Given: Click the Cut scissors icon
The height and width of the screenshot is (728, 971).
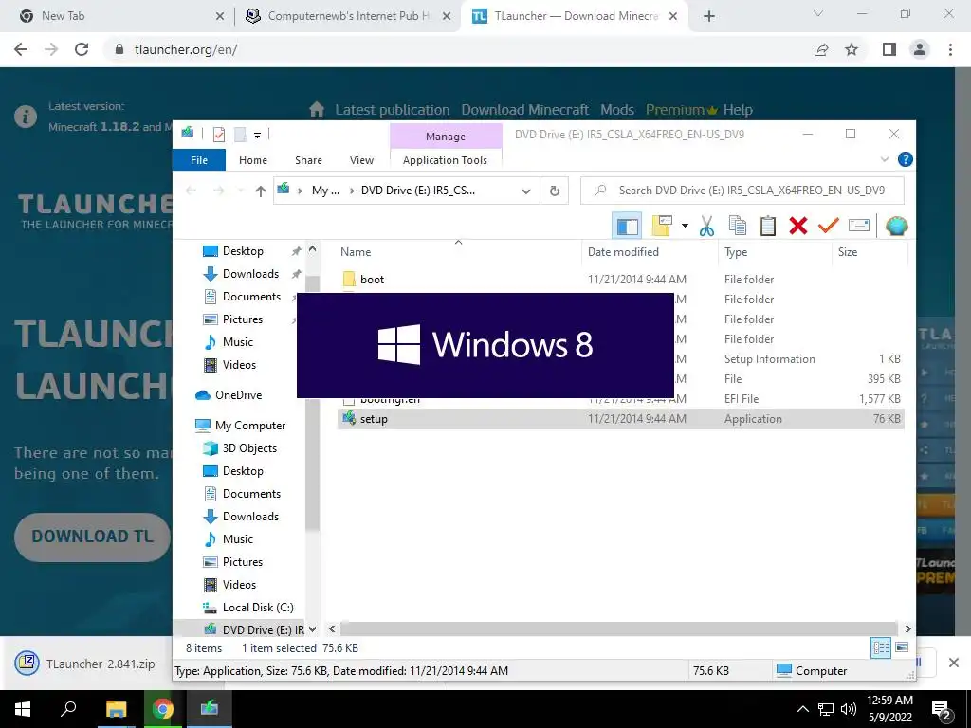Looking at the screenshot, I should 706,226.
